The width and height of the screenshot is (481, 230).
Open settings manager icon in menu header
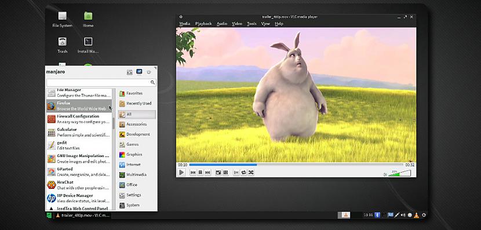129,72
